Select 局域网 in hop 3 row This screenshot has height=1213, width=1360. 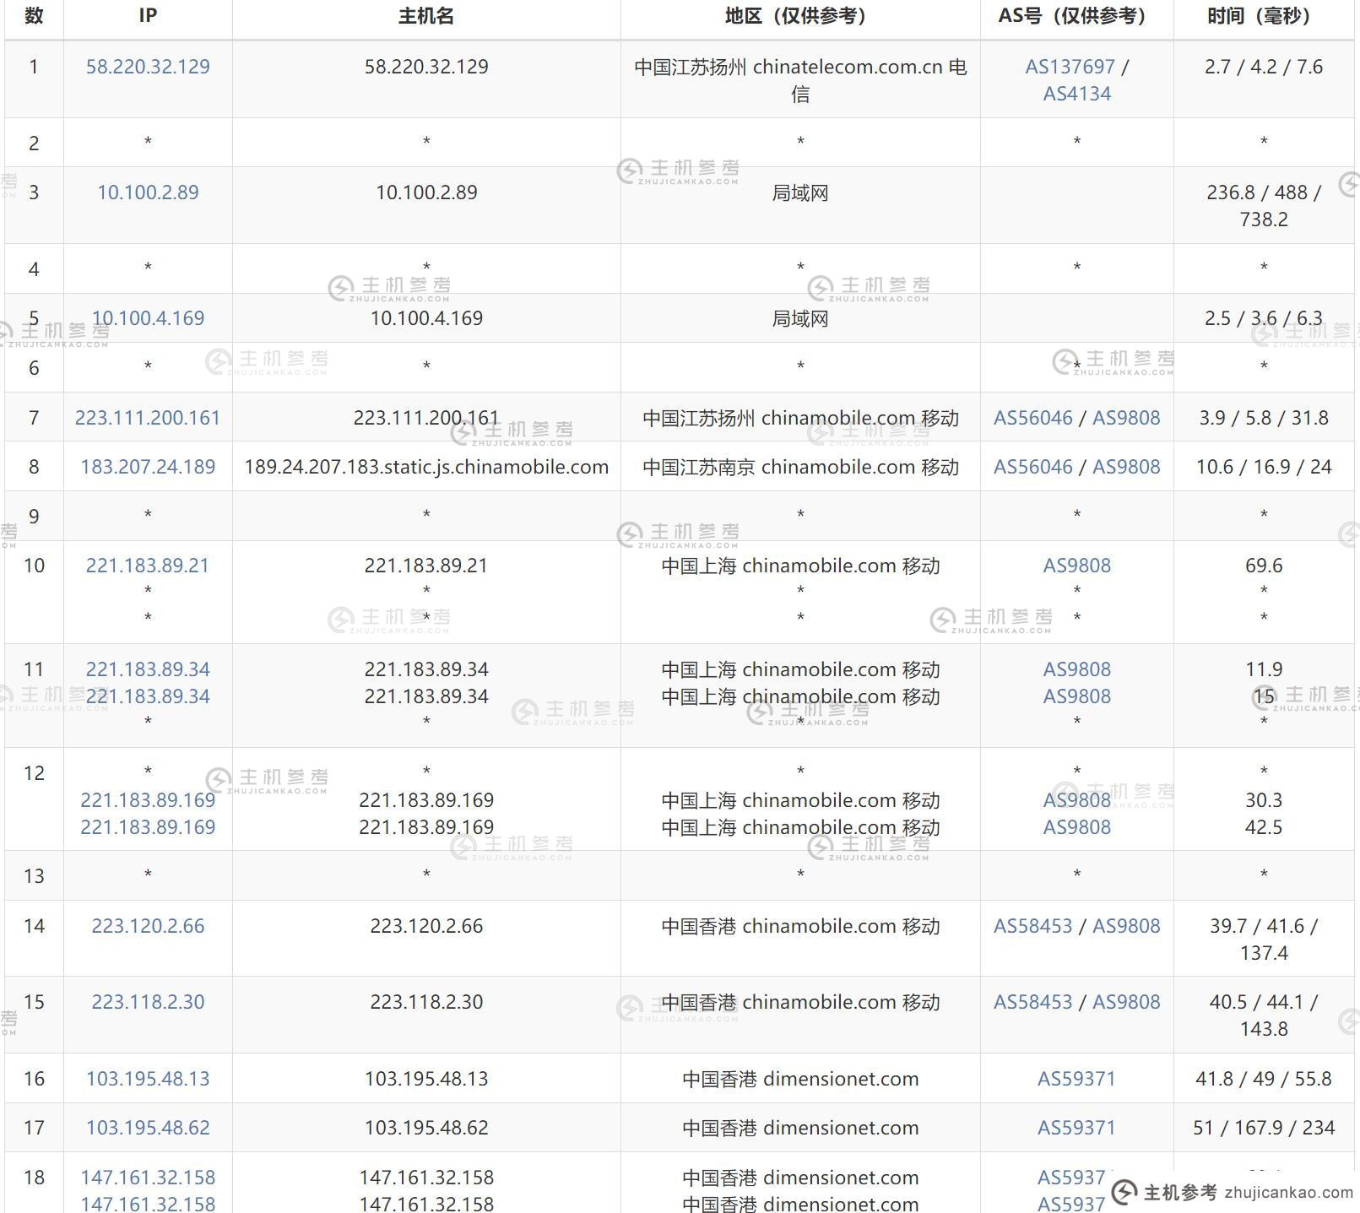click(800, 192)
